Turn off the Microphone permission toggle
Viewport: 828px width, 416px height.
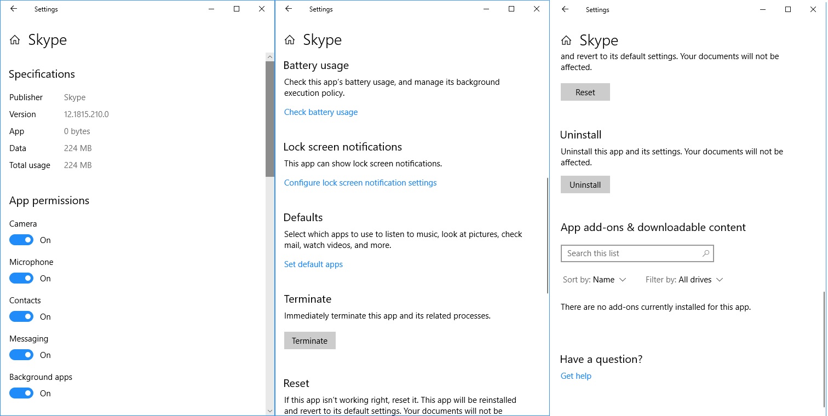pyautogui.click(x=21, y=278)
